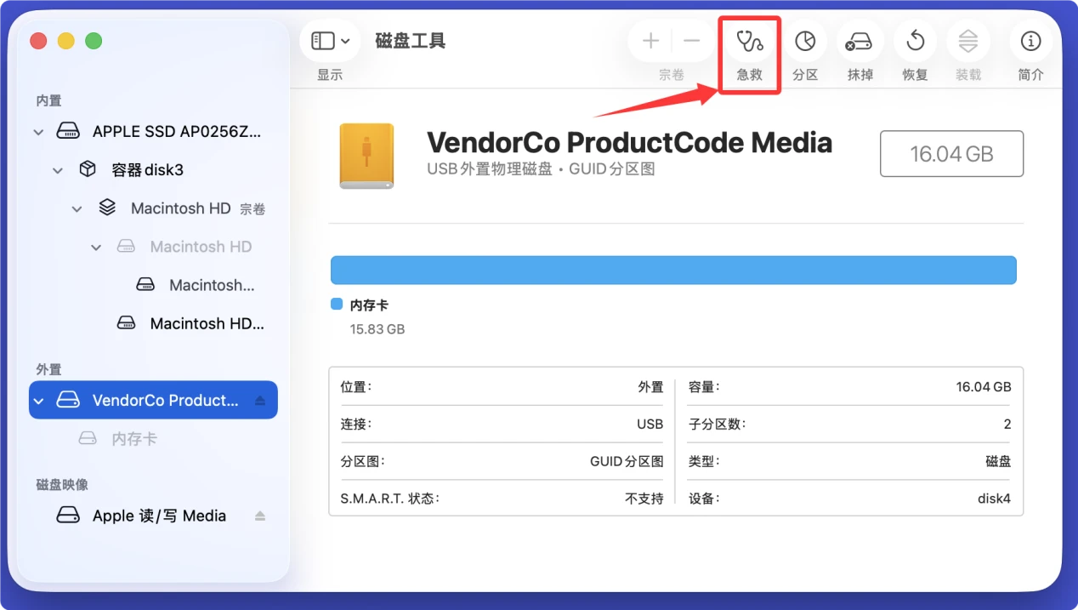Select the Macintosh HD 宗卷 item
The height and width of the screenshot is (610, 1078).
(180, 208)
